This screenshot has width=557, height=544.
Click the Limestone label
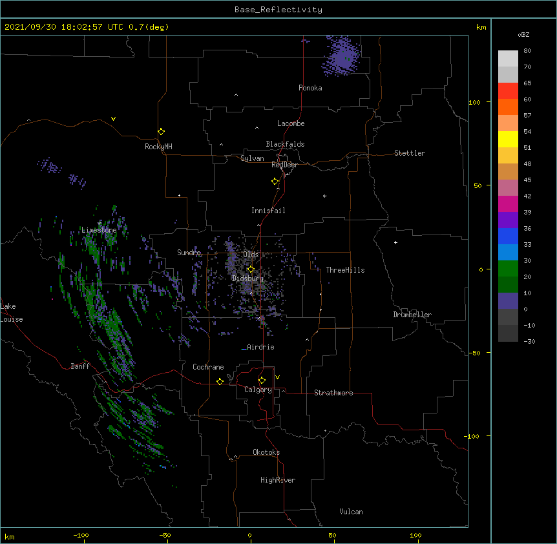[99, 230]
